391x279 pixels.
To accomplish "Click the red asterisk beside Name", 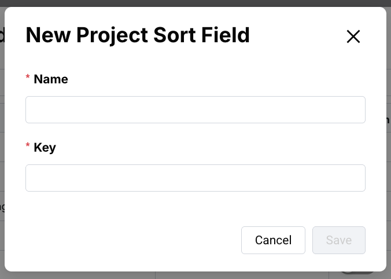I will point(28,78).
